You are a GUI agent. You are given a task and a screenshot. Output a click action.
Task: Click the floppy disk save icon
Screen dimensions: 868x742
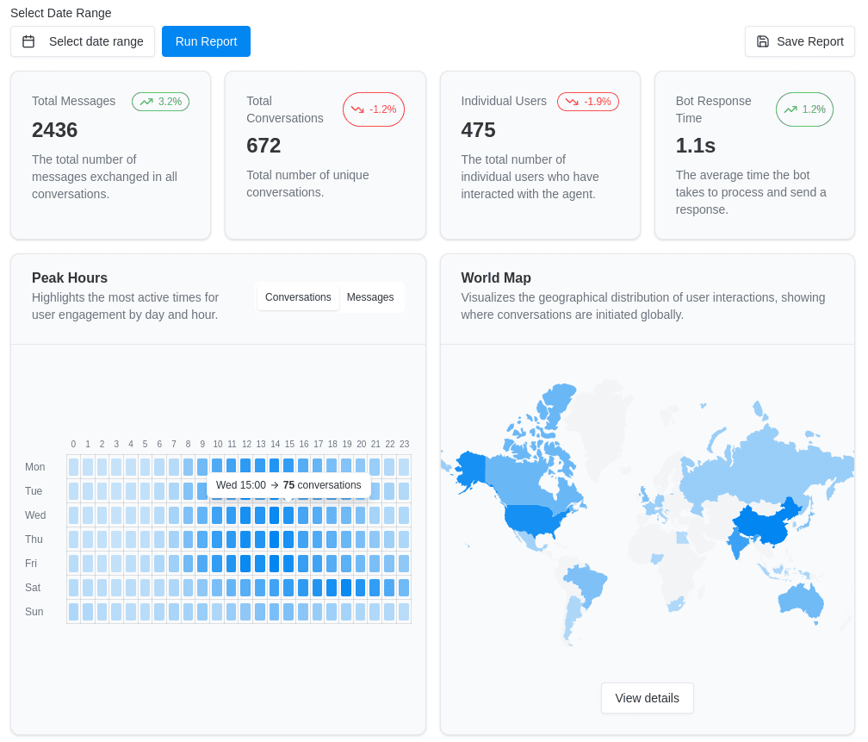pos(763,41)
